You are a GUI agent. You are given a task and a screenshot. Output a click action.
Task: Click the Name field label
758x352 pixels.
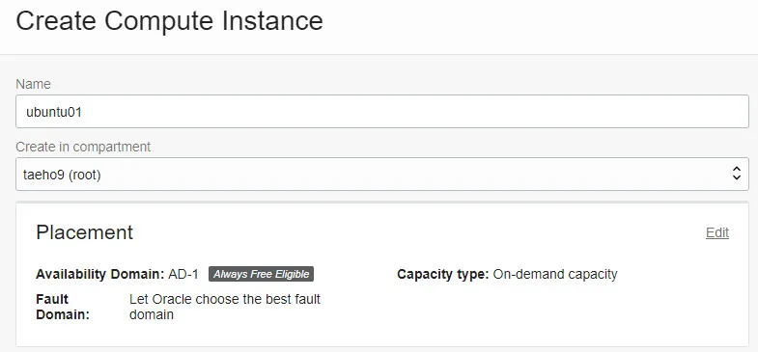[34, 84]
